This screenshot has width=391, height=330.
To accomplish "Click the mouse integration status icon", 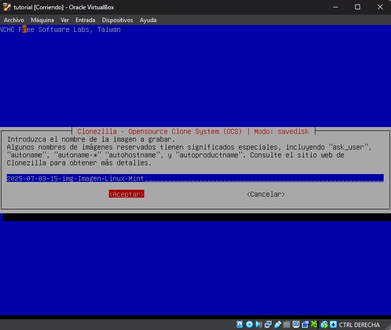I will click(x=324, y=324).
